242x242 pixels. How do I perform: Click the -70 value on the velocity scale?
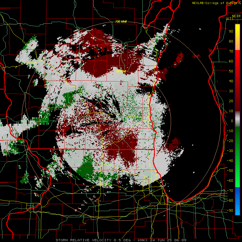230,191
